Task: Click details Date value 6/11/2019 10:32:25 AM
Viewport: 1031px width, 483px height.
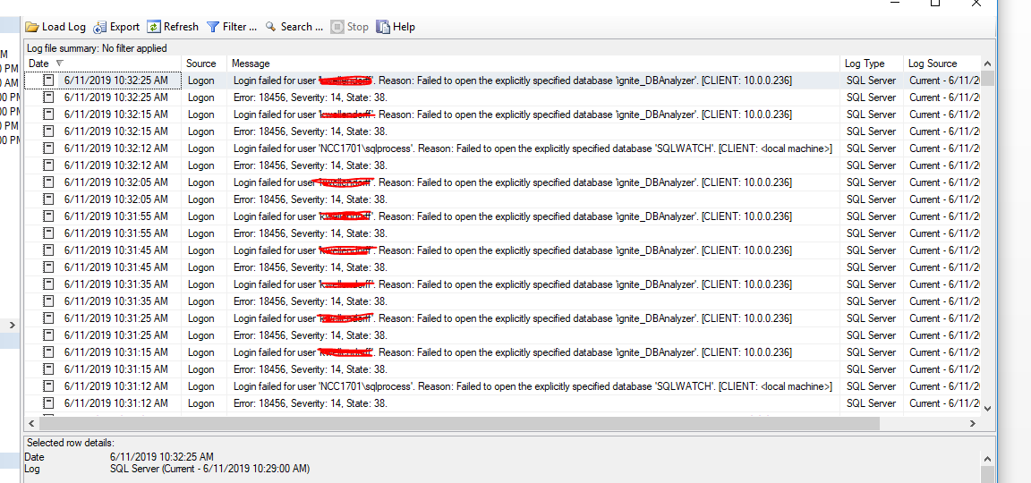Action: pyautogui.click(x=162, y=457)
